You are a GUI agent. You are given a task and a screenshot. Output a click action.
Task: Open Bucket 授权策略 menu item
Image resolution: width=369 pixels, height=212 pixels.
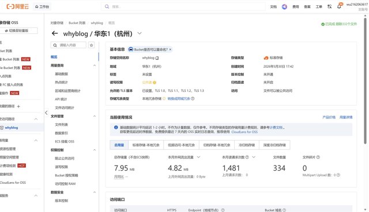[67, 175]
